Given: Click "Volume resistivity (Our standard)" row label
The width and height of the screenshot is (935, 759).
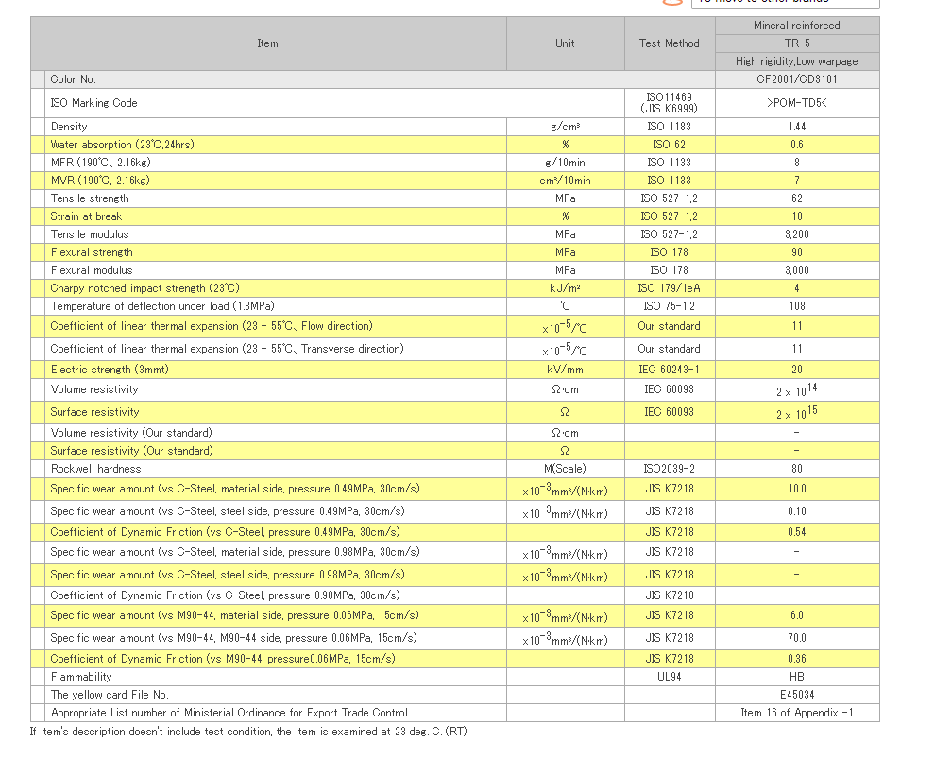Looking at the screenshot, I should (131, 433).
